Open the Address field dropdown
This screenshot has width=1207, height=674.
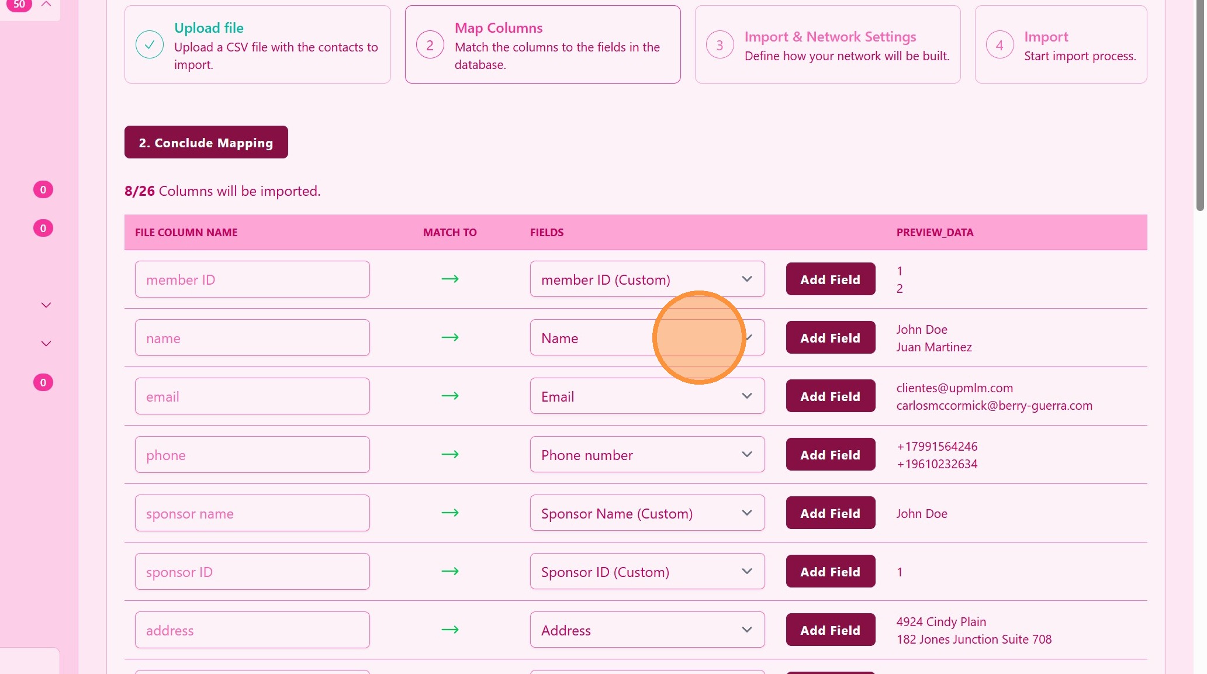(x=646, y=630)
